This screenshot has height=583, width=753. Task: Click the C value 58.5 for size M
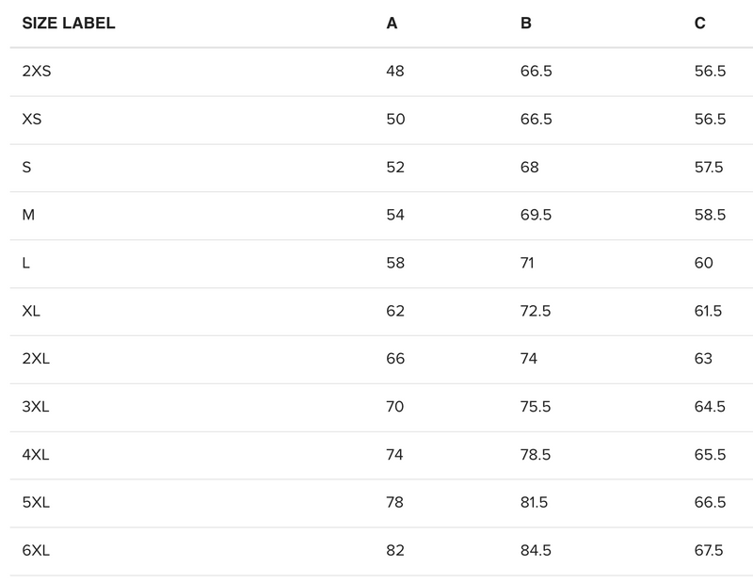[710, 216]
